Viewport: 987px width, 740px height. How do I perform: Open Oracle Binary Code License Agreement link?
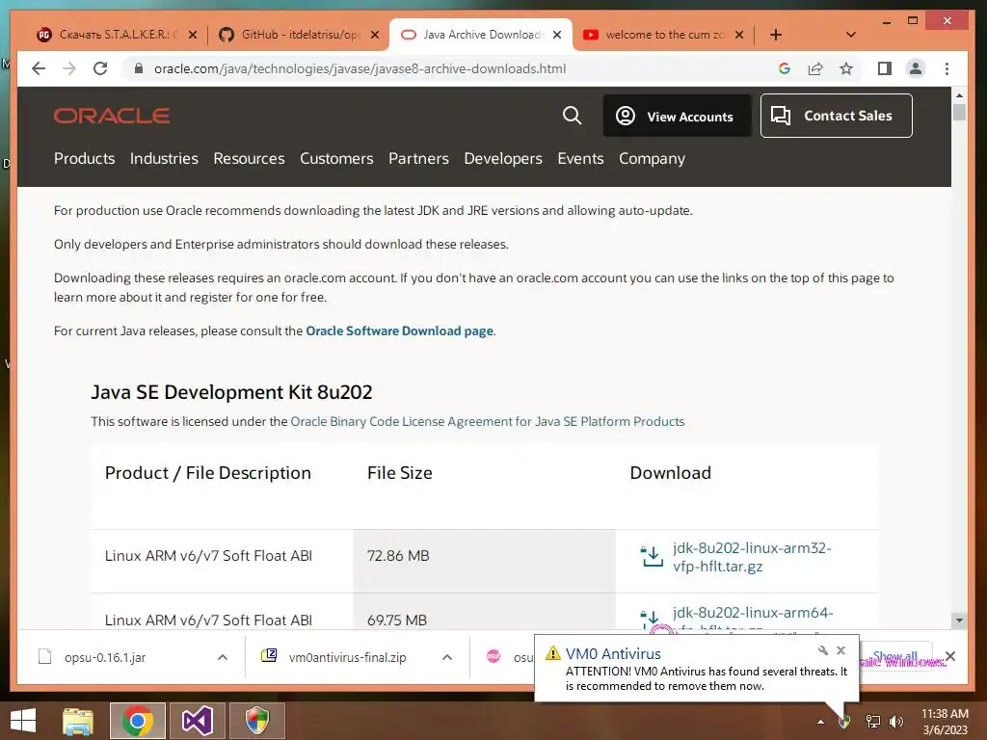487,422
